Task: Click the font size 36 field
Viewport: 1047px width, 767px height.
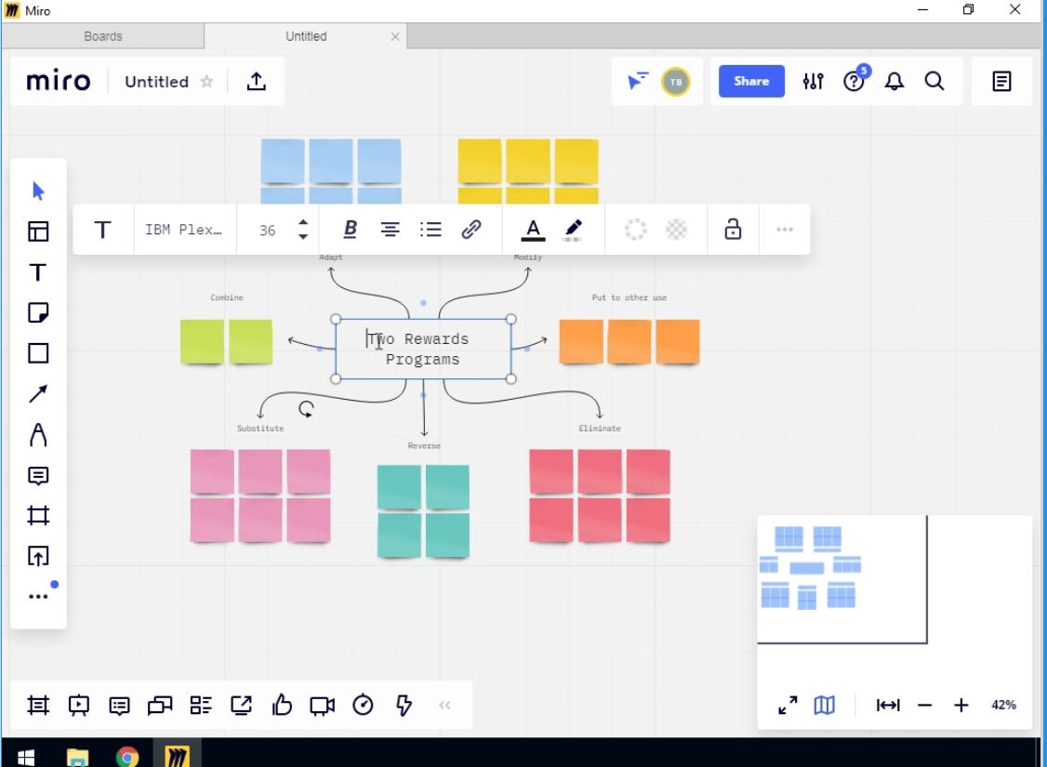Action: [x=267, y=231]
